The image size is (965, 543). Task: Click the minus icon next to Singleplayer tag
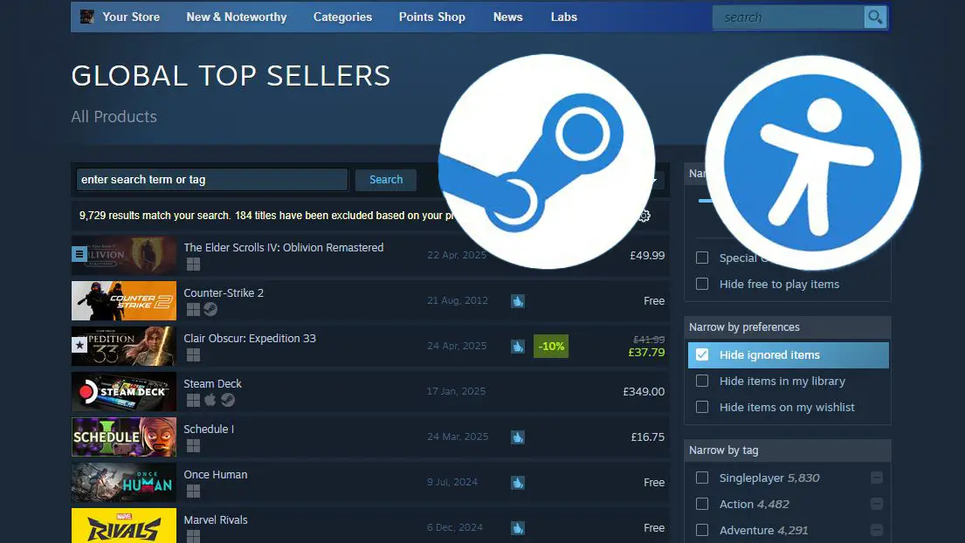pyautogui.click(x=876, y=478)
